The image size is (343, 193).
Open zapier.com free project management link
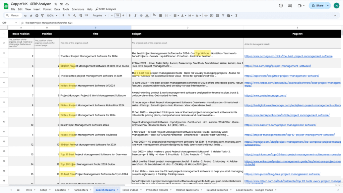(282, 76)
